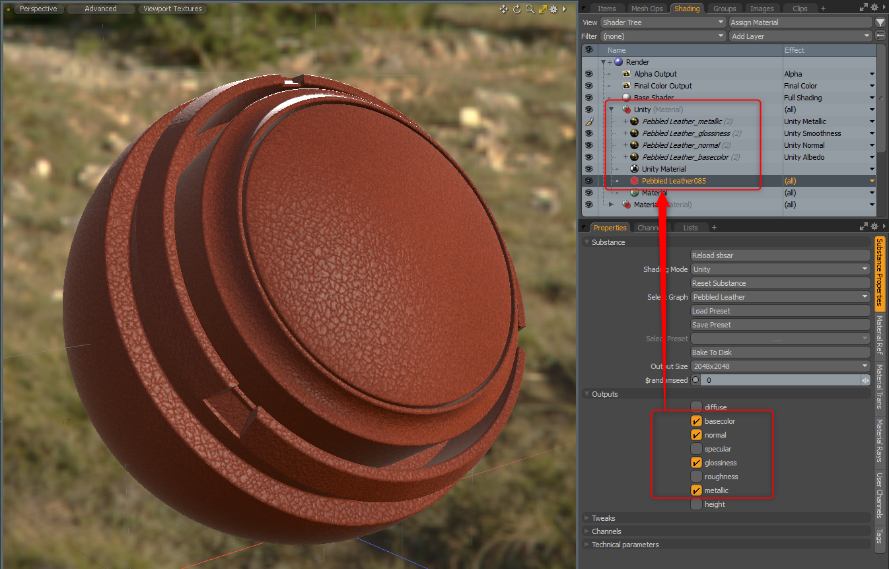
Task: Open the viewport settings gear icon
Action: 553,9
